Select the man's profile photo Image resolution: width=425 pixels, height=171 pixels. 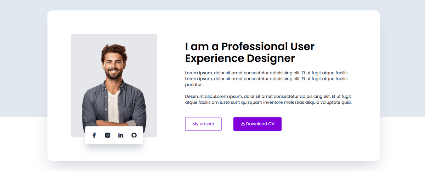click(114, 86)
